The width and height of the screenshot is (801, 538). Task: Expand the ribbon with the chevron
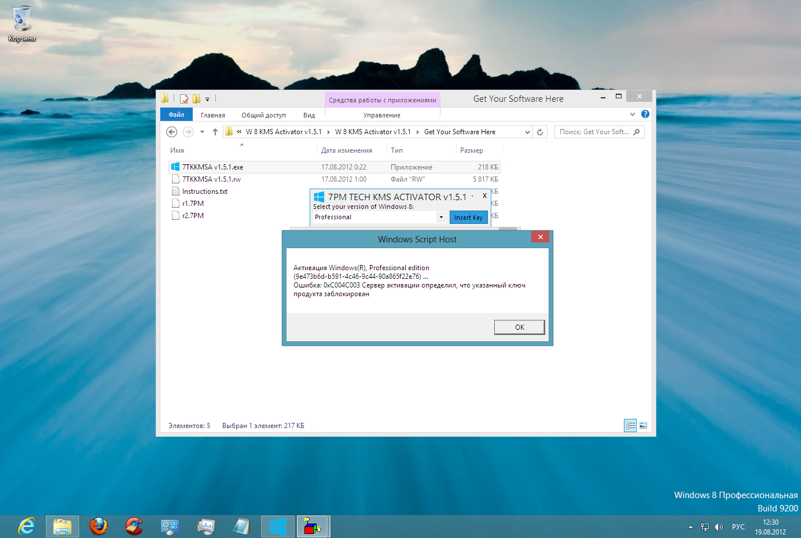632,114
